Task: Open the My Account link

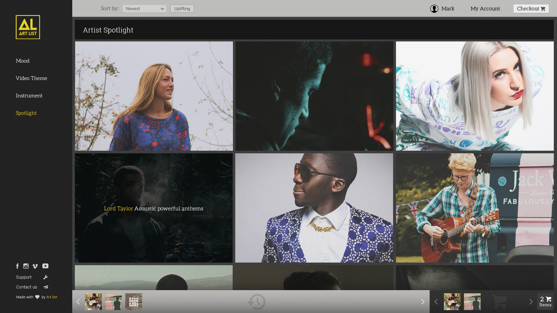Action: pos(485,9)
